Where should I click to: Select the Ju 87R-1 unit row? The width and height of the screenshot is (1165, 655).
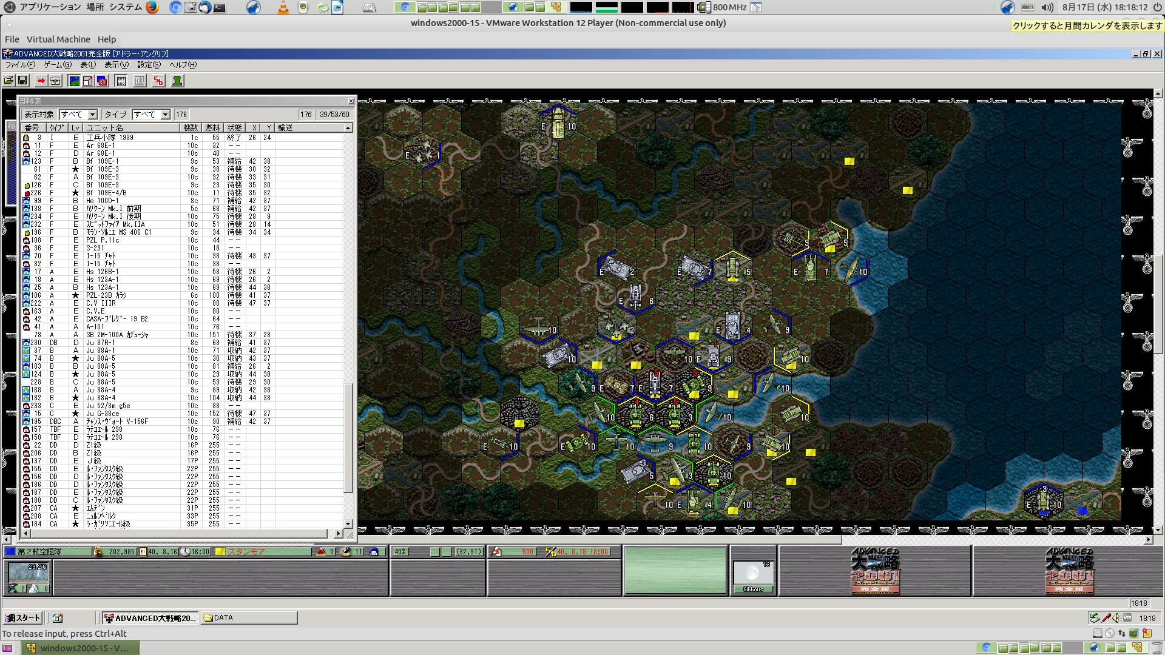(x=182, y=343)
